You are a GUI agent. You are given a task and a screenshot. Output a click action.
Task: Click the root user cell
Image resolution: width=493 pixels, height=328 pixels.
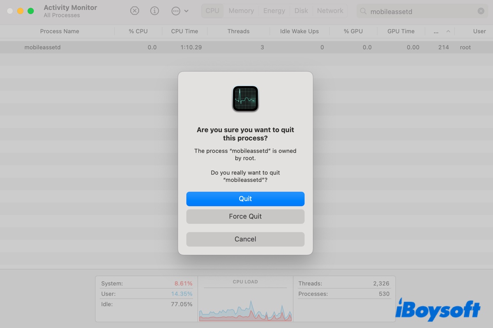point(465,47)
